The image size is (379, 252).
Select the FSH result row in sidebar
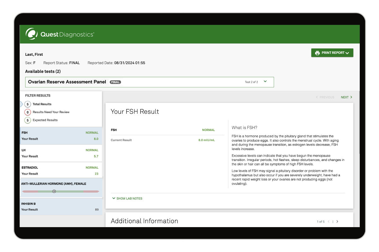[61, 136]
